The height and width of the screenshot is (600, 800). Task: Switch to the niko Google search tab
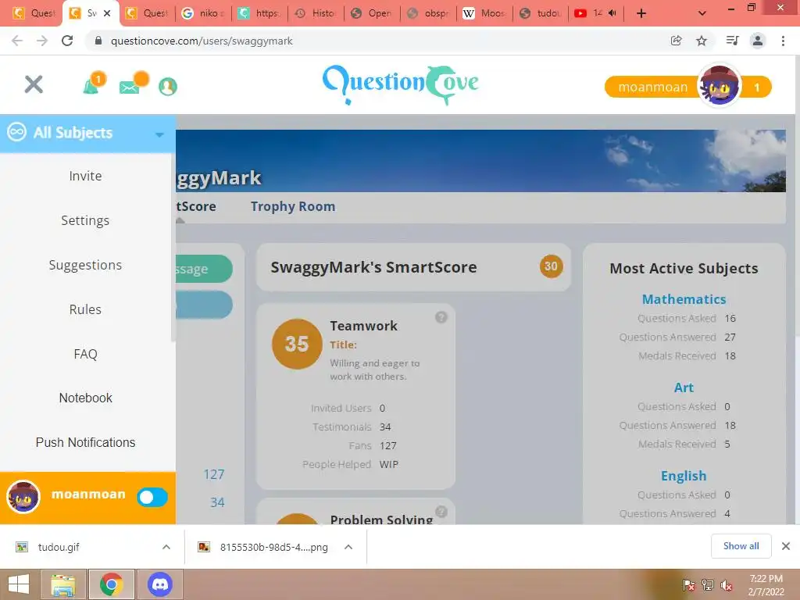click(203, 13)
